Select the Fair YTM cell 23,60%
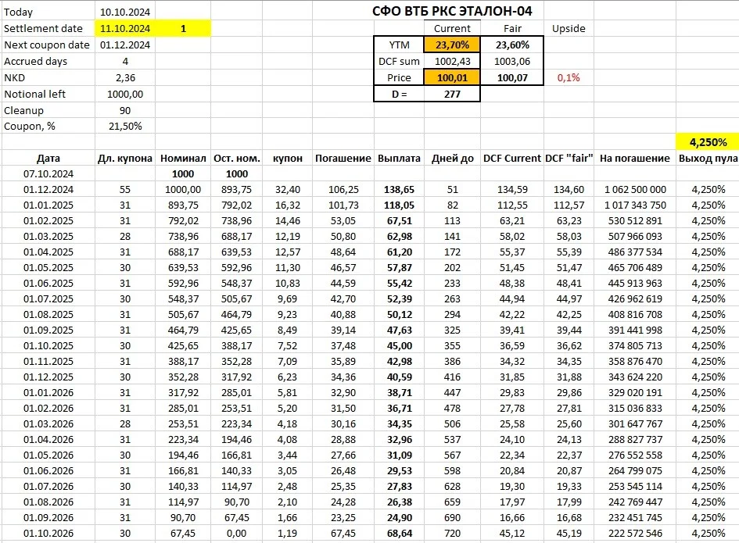The width and height of the screenshot is (739, 543). (x=512, y=45)
